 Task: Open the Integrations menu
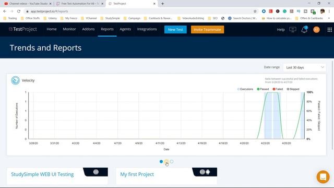click(x=147, y=29)
